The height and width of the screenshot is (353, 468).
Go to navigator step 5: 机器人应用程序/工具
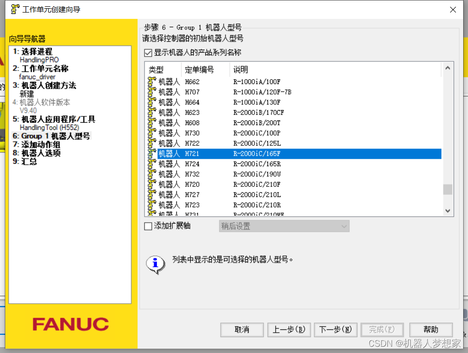click(x=54, y=119)
